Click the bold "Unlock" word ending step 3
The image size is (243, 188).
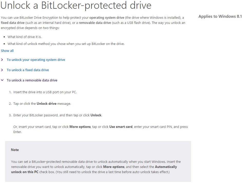pyautogui.click(x=96, y=115)
